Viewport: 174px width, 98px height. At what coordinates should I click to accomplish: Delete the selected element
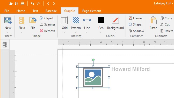(167, 31)
